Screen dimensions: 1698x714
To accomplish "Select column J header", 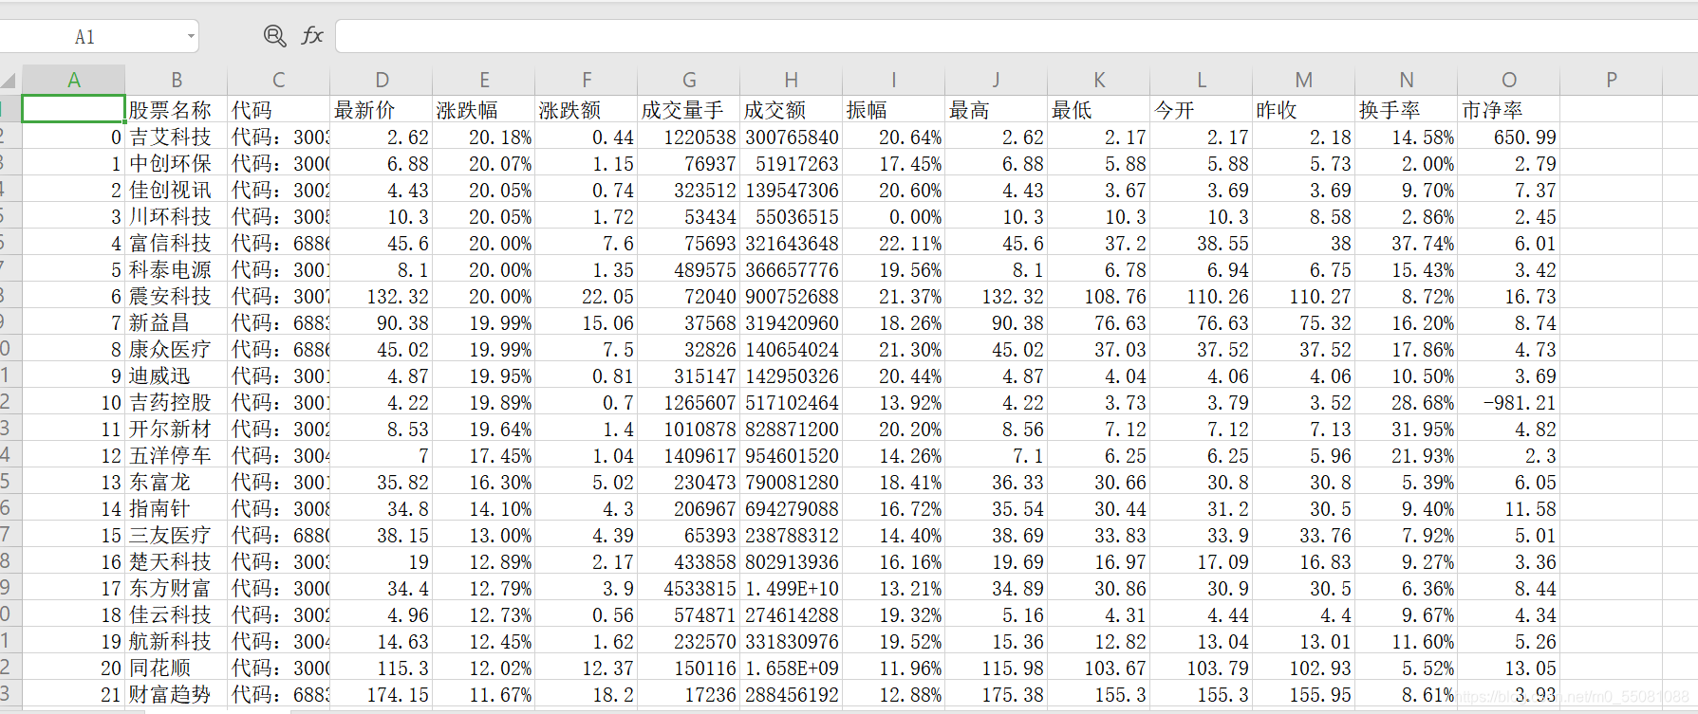I will pyautogui.click(x=997, y=81).
